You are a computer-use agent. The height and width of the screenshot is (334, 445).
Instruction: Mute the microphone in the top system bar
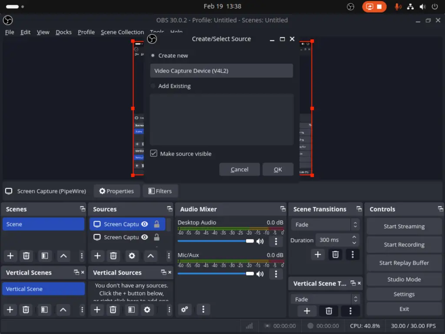(397, 6)
